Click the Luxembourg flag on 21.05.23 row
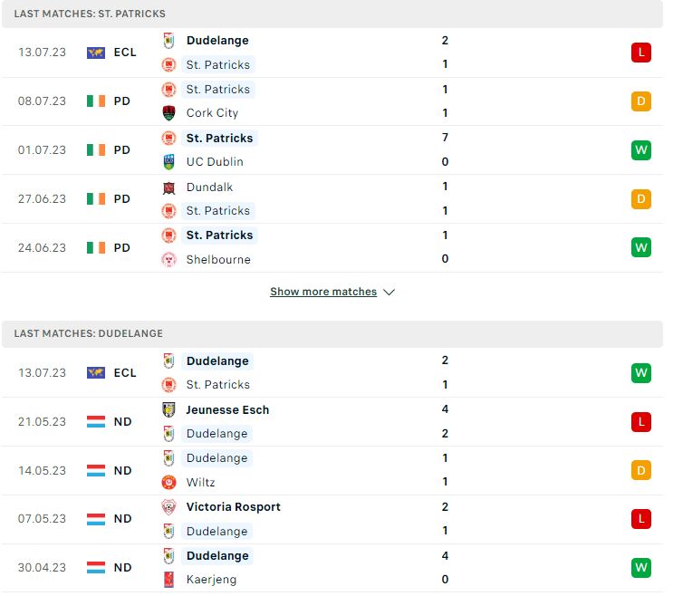The image size is (673, 596). pyautogui.click(x=96, y=422)
